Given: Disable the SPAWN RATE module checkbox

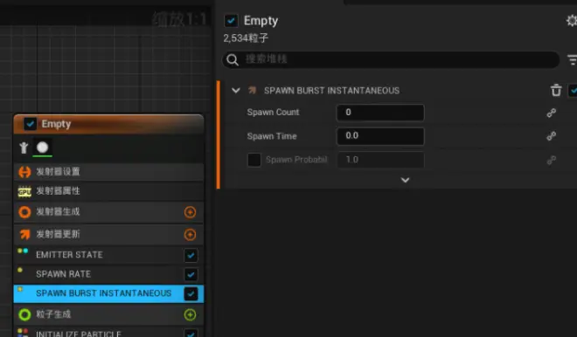Looking at the screenshot, I should pyautogui.click(x=191, y=274).
